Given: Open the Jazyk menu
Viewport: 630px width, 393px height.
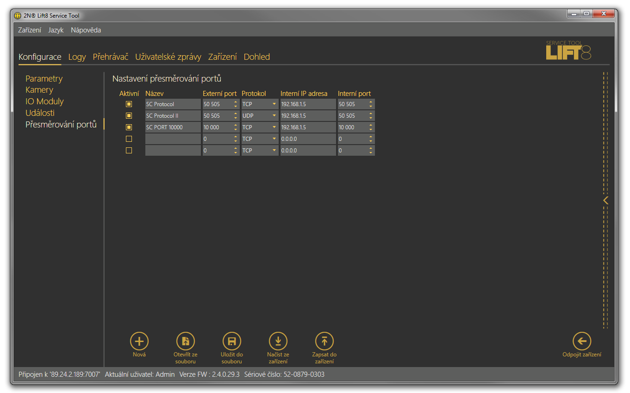Looking at the screenshot, I should click(56, 30).
